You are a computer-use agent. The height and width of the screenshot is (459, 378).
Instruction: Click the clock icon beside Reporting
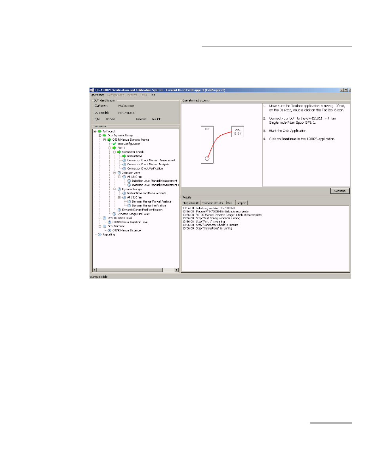click(x=99, y=235)
